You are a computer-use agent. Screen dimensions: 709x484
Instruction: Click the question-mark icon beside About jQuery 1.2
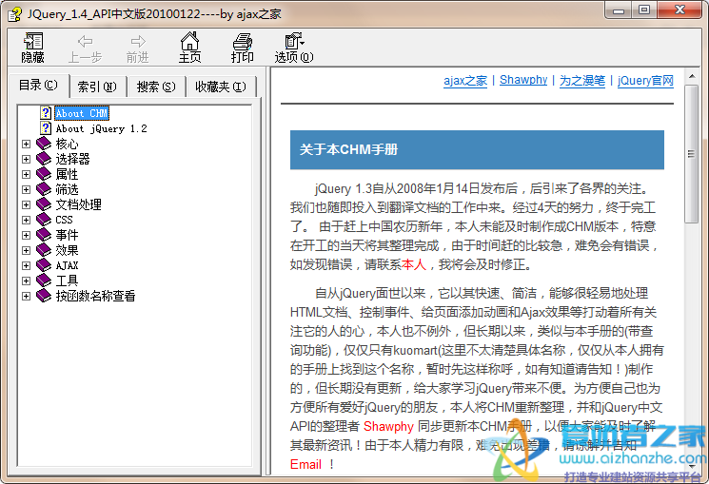46,128
